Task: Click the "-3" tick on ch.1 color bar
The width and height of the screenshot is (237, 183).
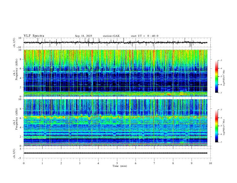Action: [x=221, y=60]
